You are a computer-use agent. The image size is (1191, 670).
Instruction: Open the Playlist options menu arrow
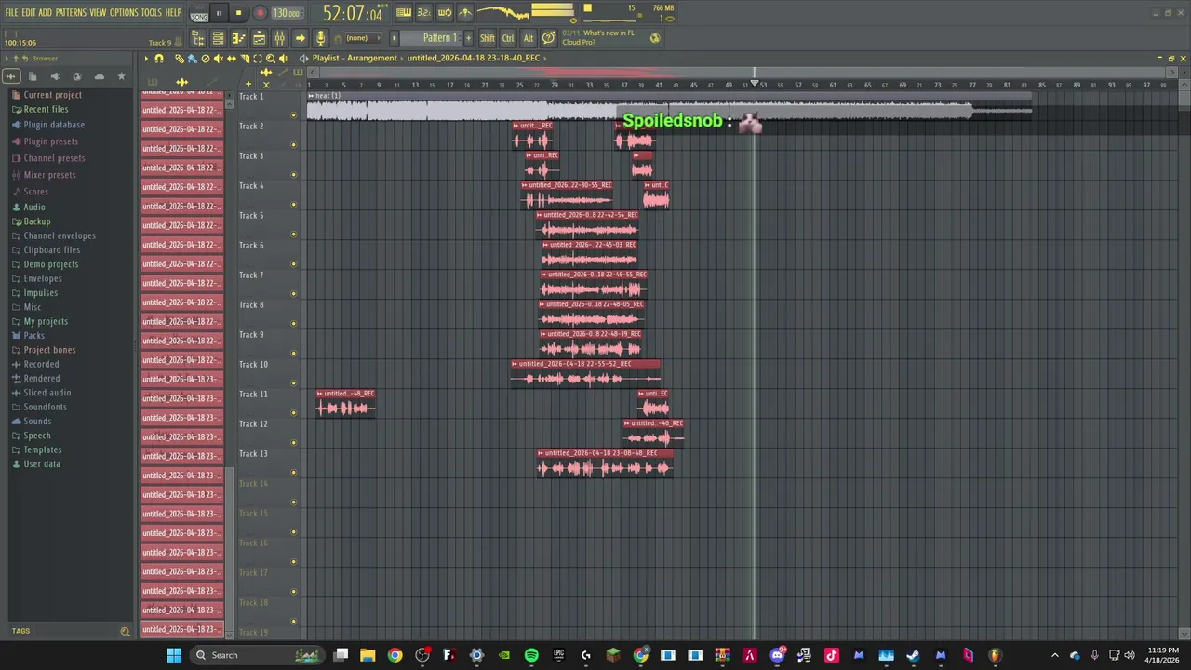[145, 59]
